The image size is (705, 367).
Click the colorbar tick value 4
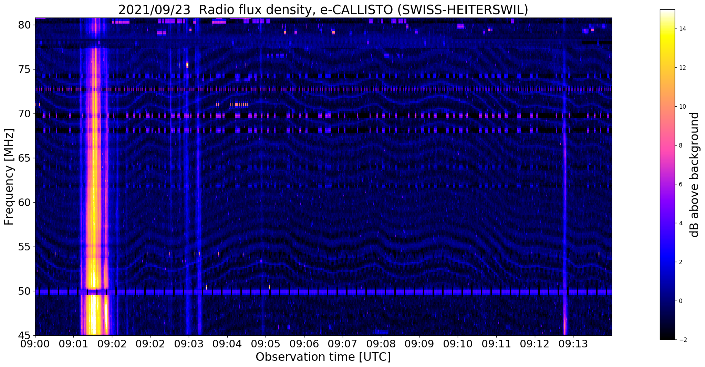point(680,223)
